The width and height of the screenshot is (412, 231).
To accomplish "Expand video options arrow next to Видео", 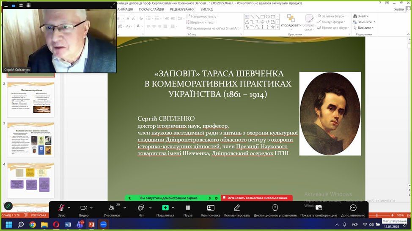I will pos(92,208).
